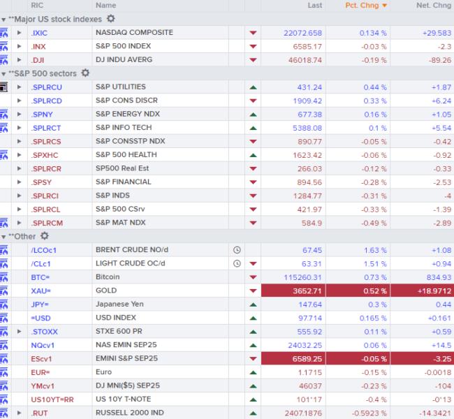Expand the .SPLRCD row arrow
454x419 pixels.
(19, 101)
